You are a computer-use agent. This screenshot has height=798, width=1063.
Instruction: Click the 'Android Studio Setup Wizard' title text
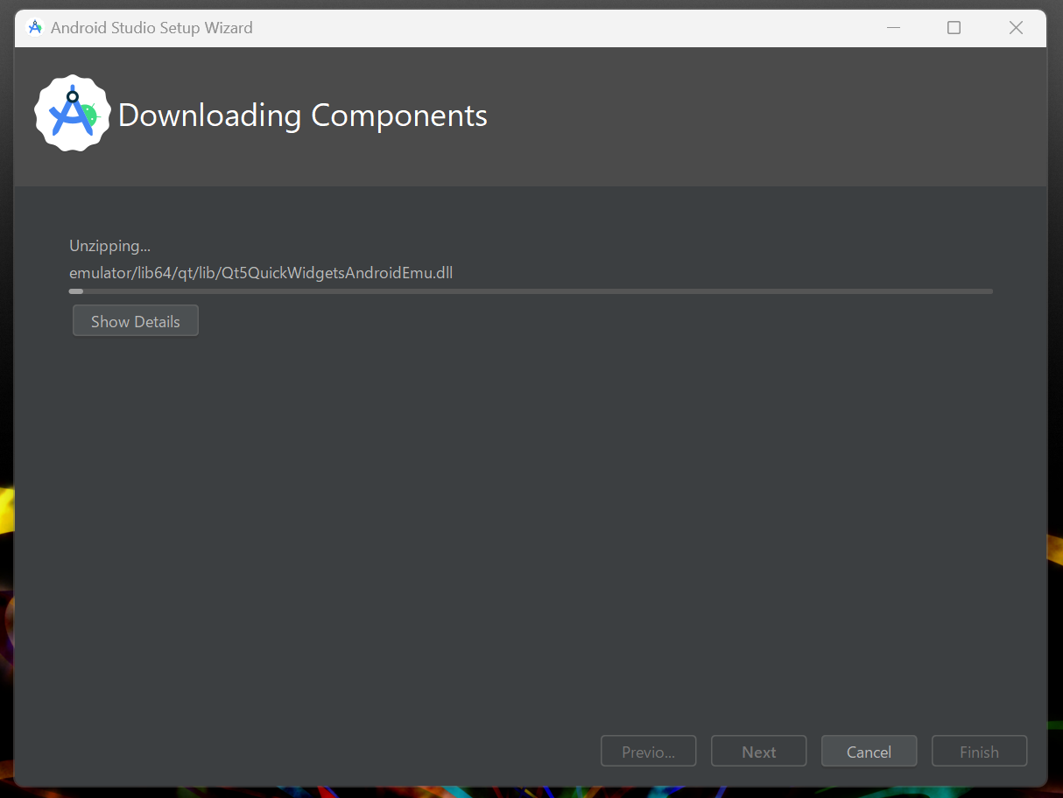[x=152, y=27]
